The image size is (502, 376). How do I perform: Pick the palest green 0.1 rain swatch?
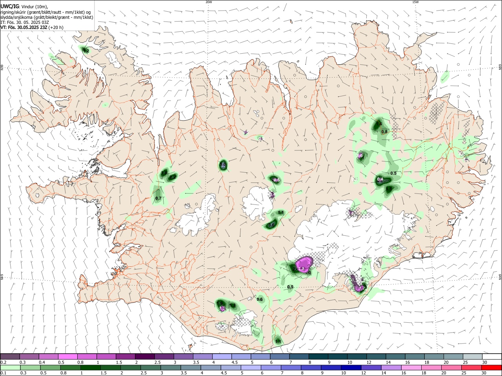(9, 367)
